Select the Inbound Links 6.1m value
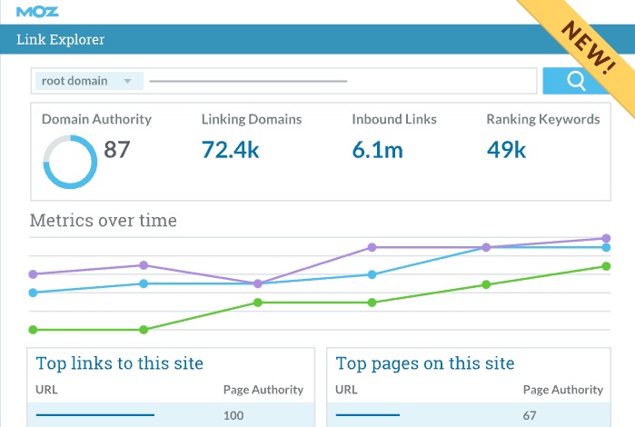 point(377,150)
